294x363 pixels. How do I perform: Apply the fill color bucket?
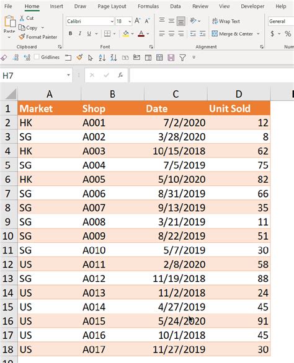[x=126, y=34]
